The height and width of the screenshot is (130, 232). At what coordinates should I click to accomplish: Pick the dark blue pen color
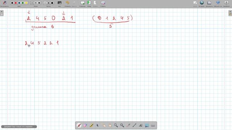pyautogui.click(x=19, y=3)
